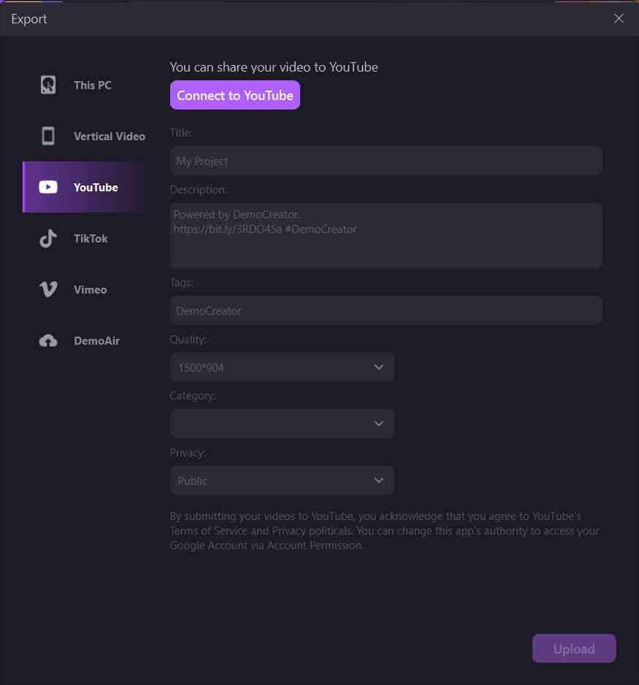Click the YouTube play logo icon
The height and width of the screenshot is (685, 639).
coord(48,187)
